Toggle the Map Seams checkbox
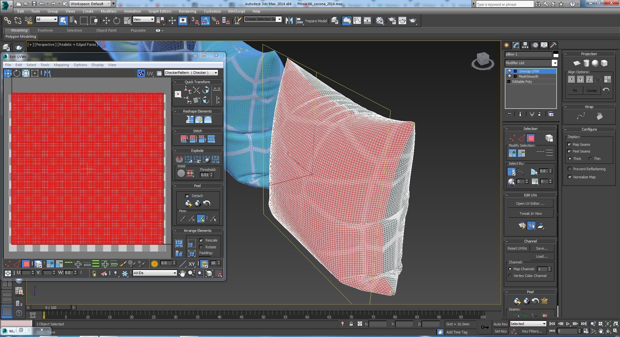The image size is (620, 337). coord(569,144)
